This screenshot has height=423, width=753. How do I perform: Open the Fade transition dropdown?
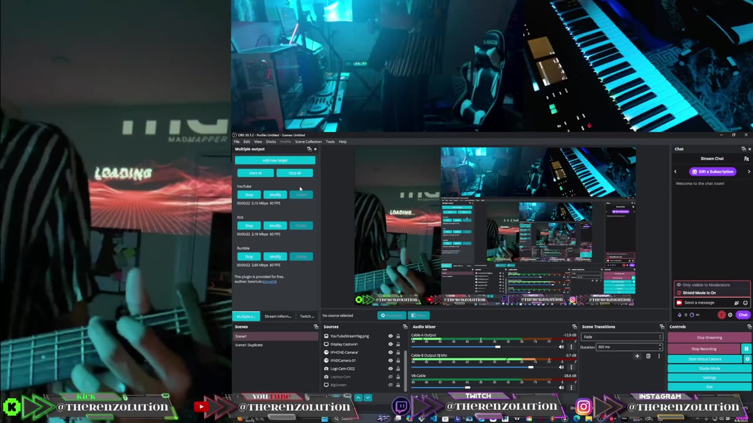(x=621, y=337)
